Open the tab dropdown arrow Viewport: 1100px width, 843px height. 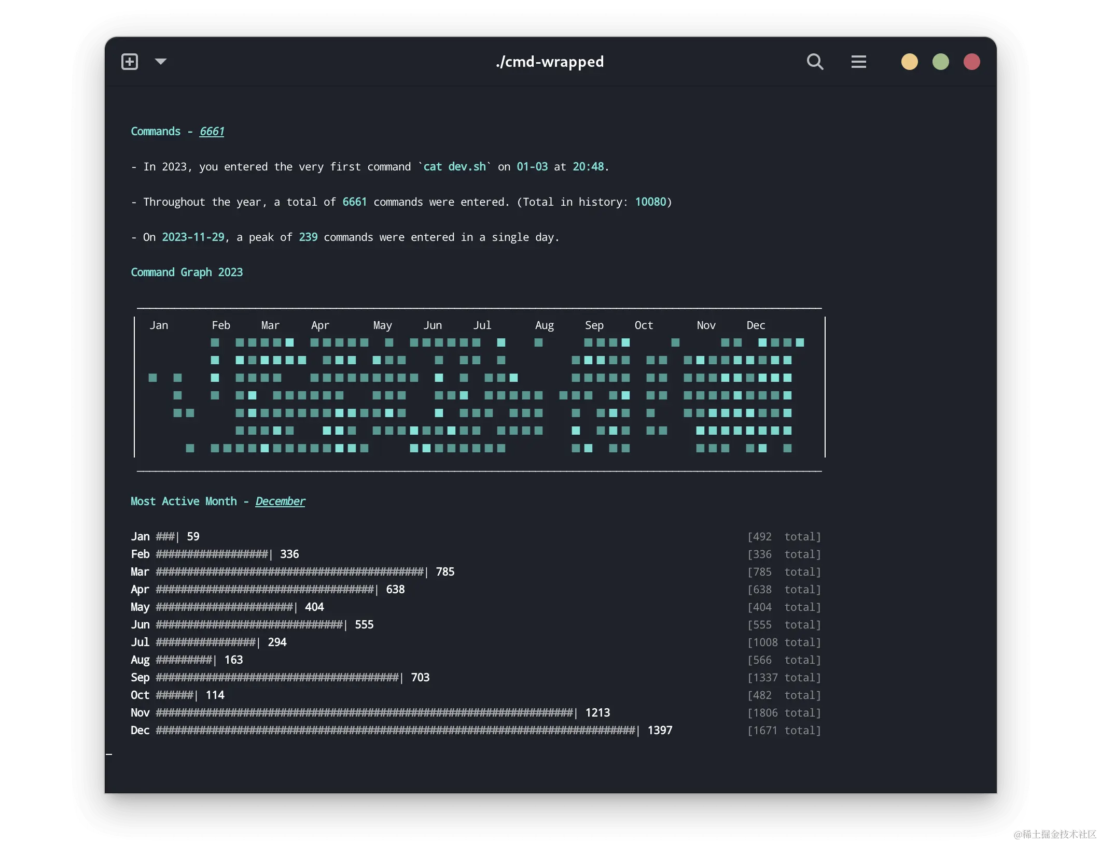[x=161, y=62]
